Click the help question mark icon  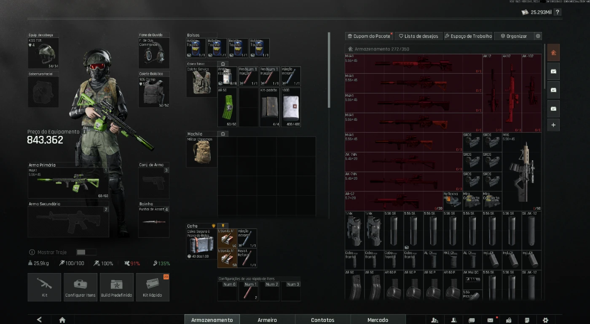[x=558, y=12]
